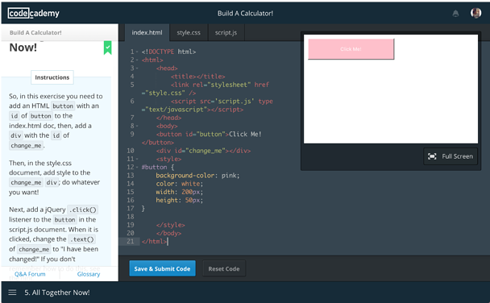Image resolution: width=490 pixels, height=303 pixels.
Task: Open the Q&A Forum link
Action: pos(30,274)
